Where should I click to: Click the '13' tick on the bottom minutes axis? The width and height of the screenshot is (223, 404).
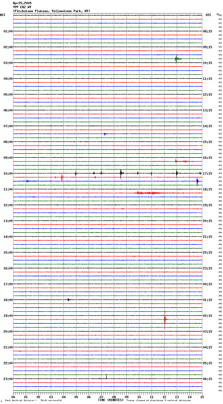(x=177, y=397)
